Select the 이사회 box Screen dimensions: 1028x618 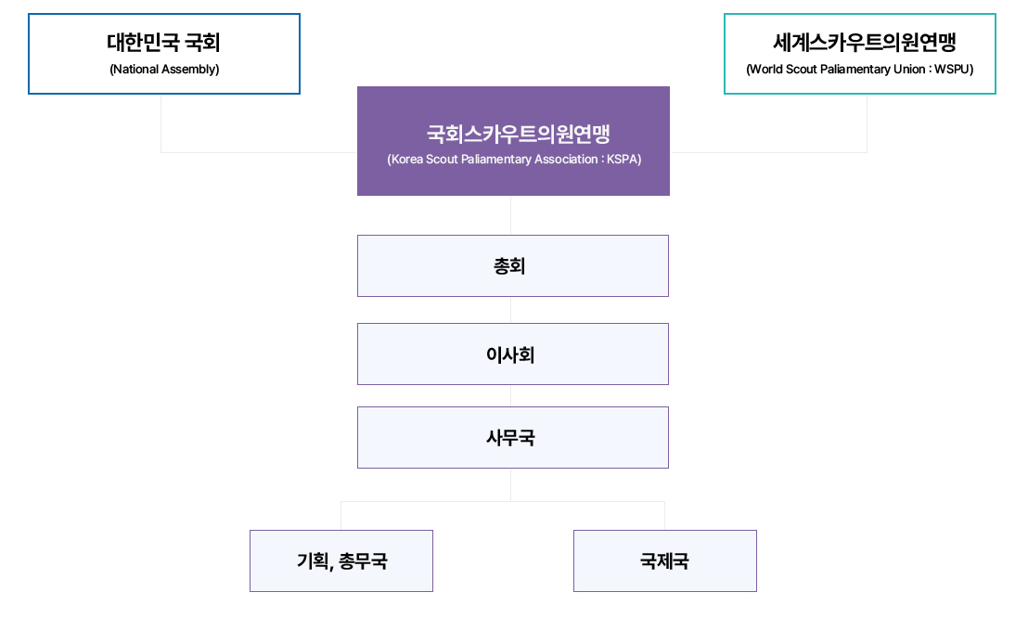pos(513,354)
